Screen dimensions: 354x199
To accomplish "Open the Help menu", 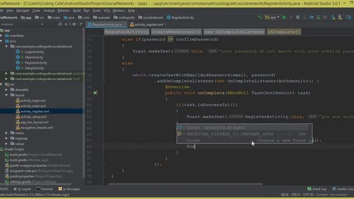I will pyautogui.click(x=131, y=11).
